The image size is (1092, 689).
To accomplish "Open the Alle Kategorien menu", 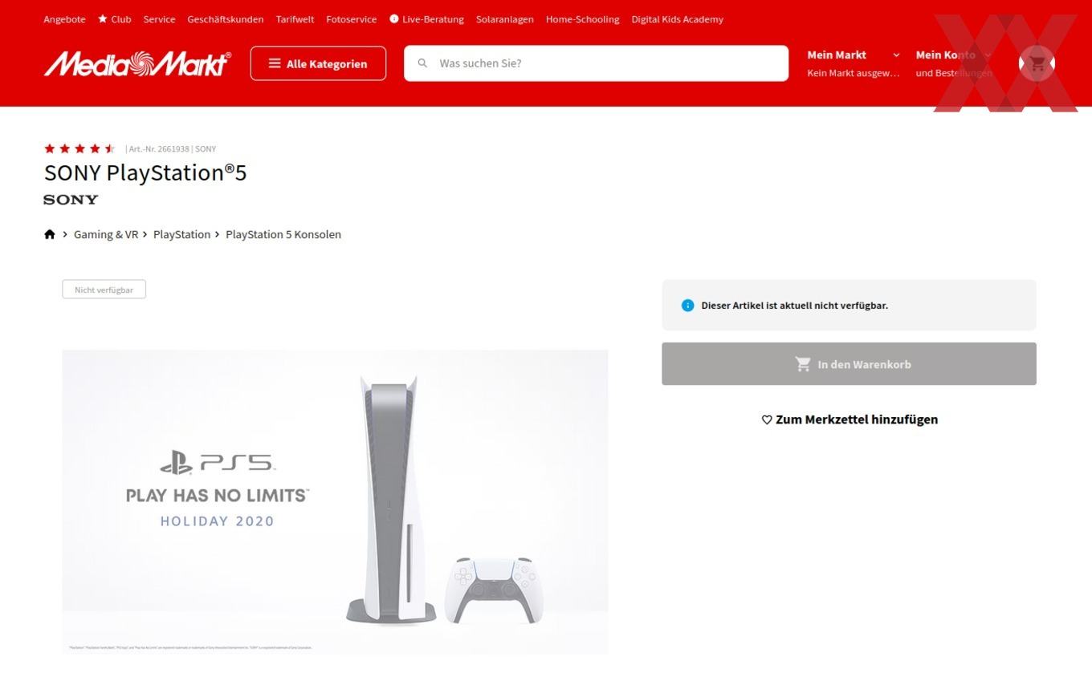I will pos(318,63).
